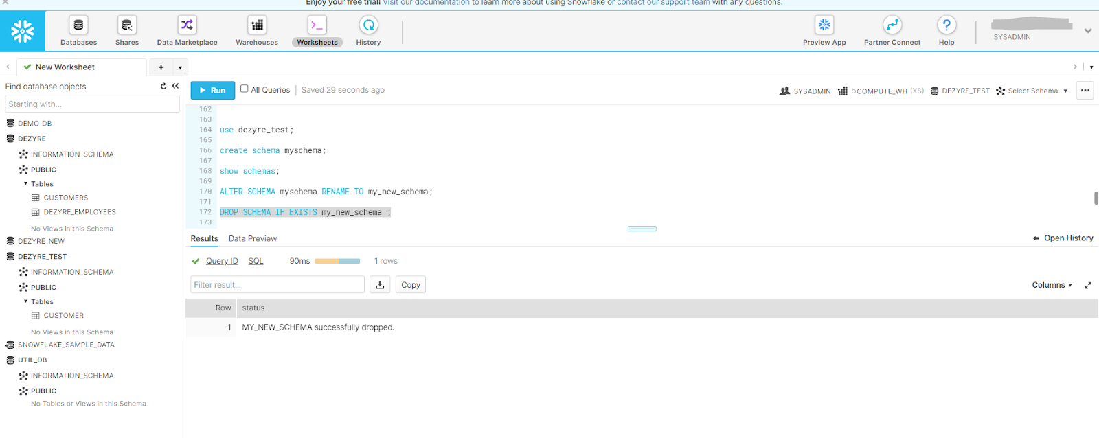Image resolution: width=1099 pixels, height=438 pixels.
Task: Dismiss the free trial banner
Action: (5, 3)
